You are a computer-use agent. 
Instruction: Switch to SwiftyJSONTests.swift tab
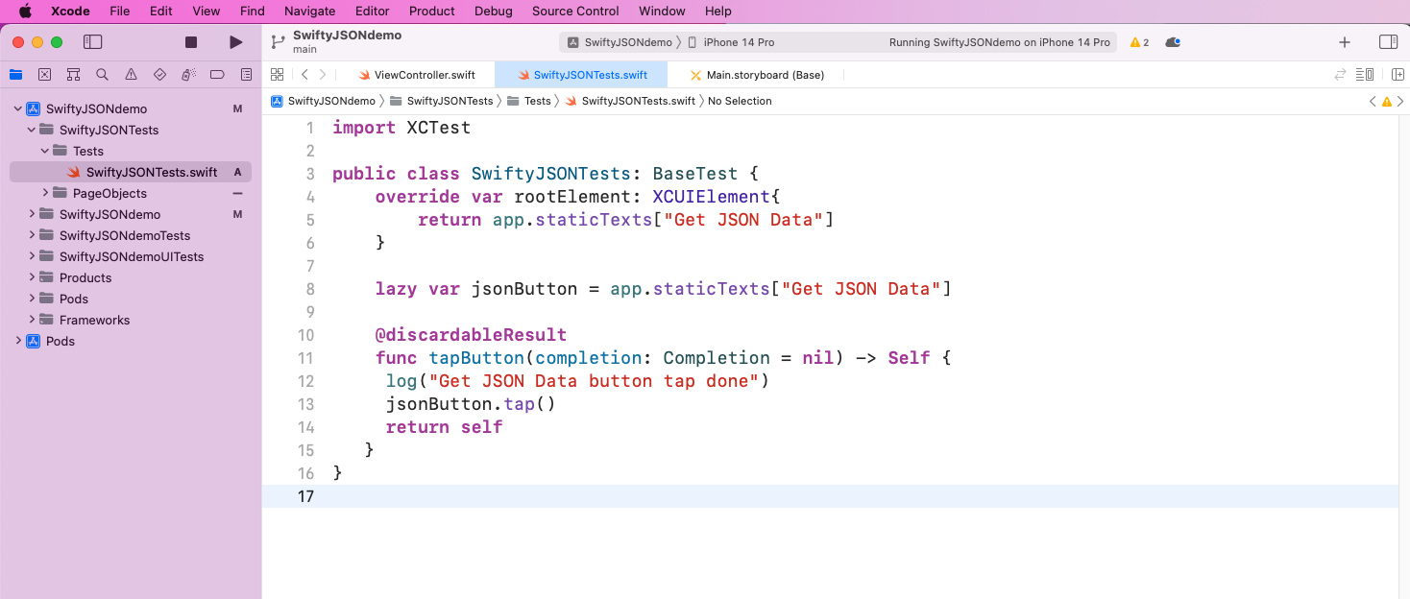click(x=581, y=74)
